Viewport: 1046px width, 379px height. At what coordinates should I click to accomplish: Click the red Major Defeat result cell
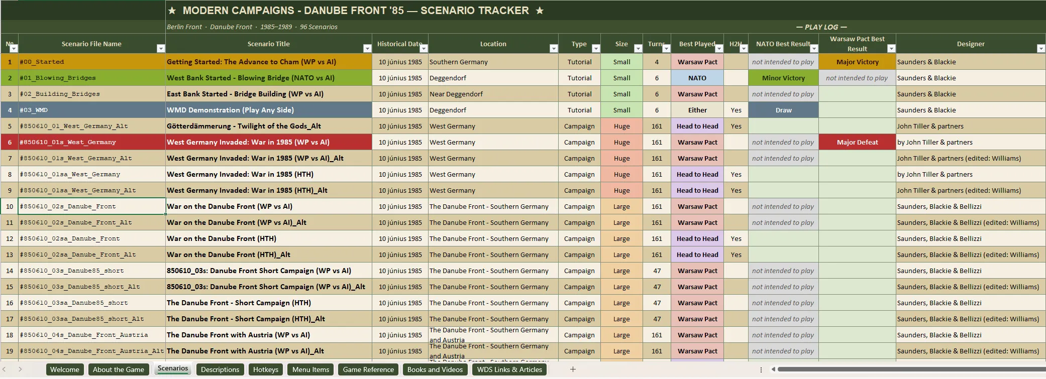pyautogui.click(x=857, y=142)
